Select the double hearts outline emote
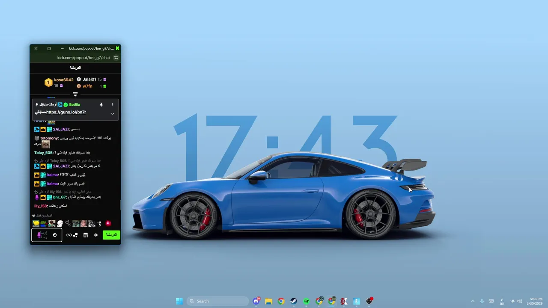548x308 pixels. [x=68, y=223]
